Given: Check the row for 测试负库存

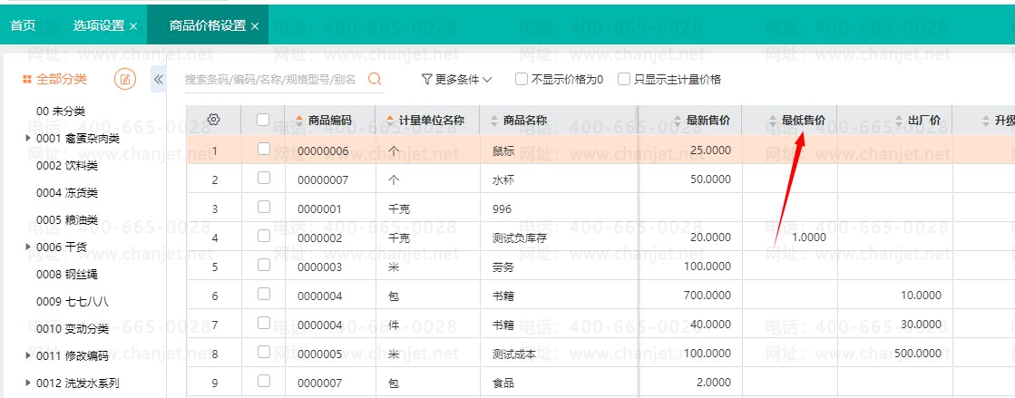Looking at the screenshot, I should tap(263, 237).
